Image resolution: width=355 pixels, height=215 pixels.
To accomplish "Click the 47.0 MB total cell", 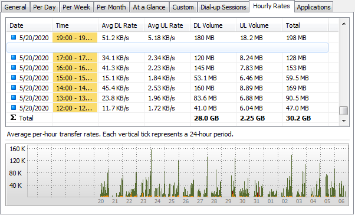I will tap(297, 108).
